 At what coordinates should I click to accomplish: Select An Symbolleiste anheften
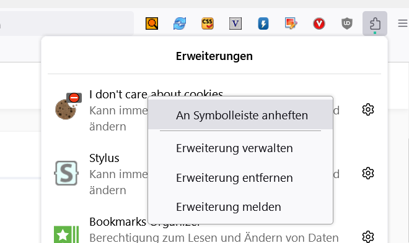click(240, 115)
